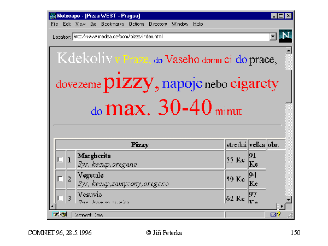Open the View menu
Screen dimensions: 328x246
coord(80,24)
